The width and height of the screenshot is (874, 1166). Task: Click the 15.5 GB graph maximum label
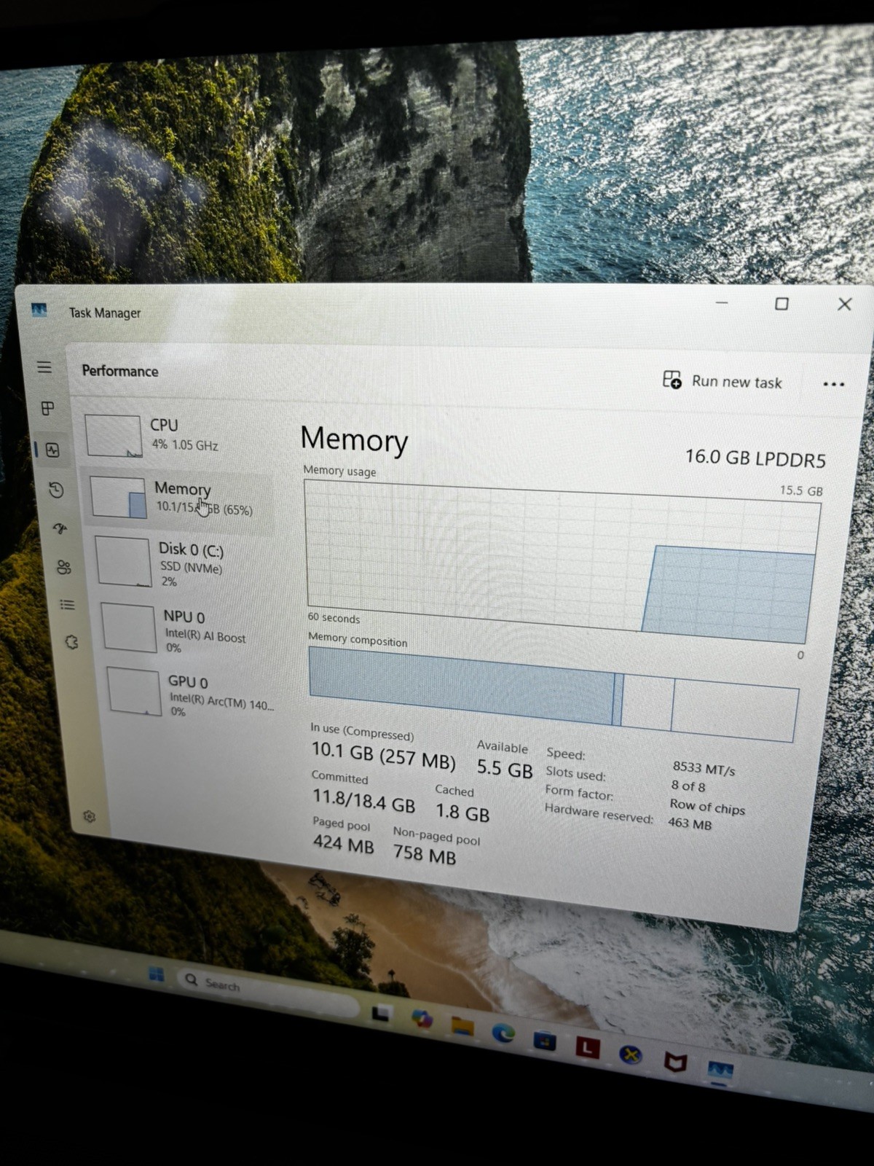[801, 490]
